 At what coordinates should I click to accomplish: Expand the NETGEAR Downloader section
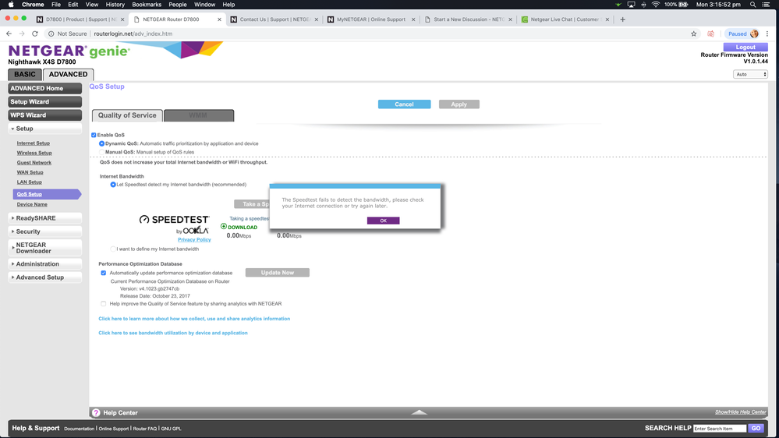tap(44, 248)
